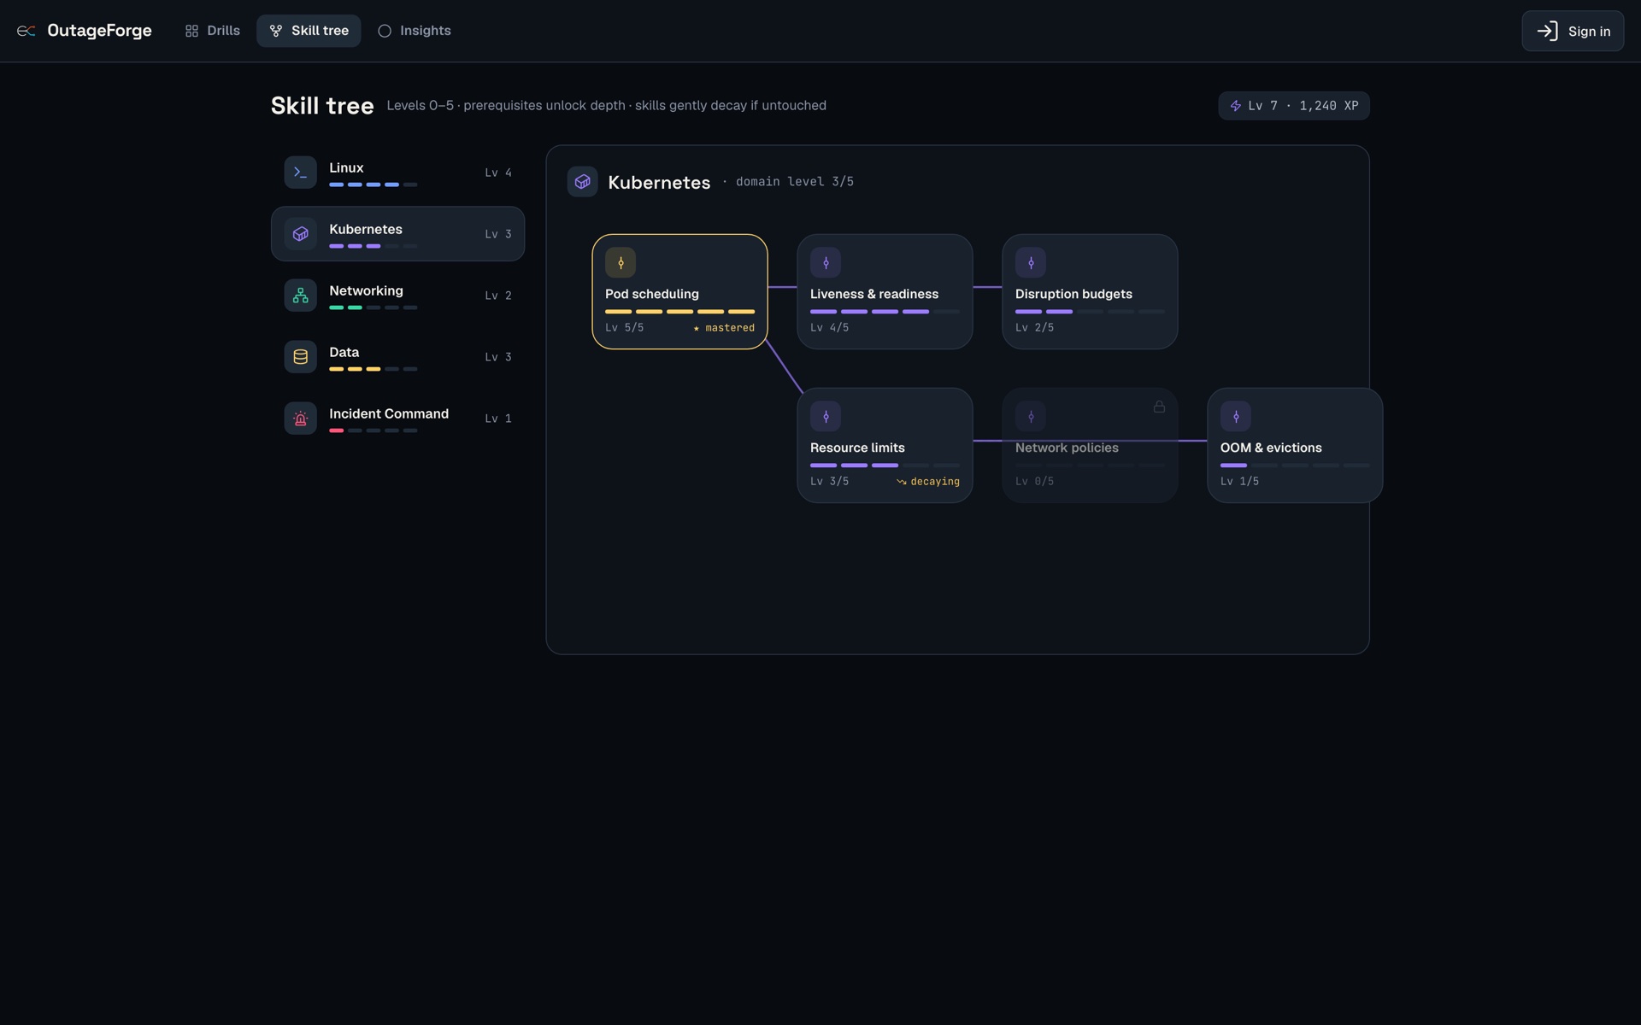Click the Liveness & readiness progress bar
This screenshot has height=1025, width=1641.
click(885, 312)
